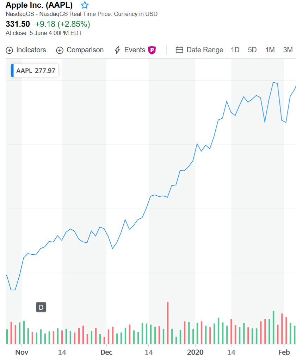The width and height of the screenshot is (296, 361).
Task: Click the pink Premium badge next to Events
Action: [152, 50]
